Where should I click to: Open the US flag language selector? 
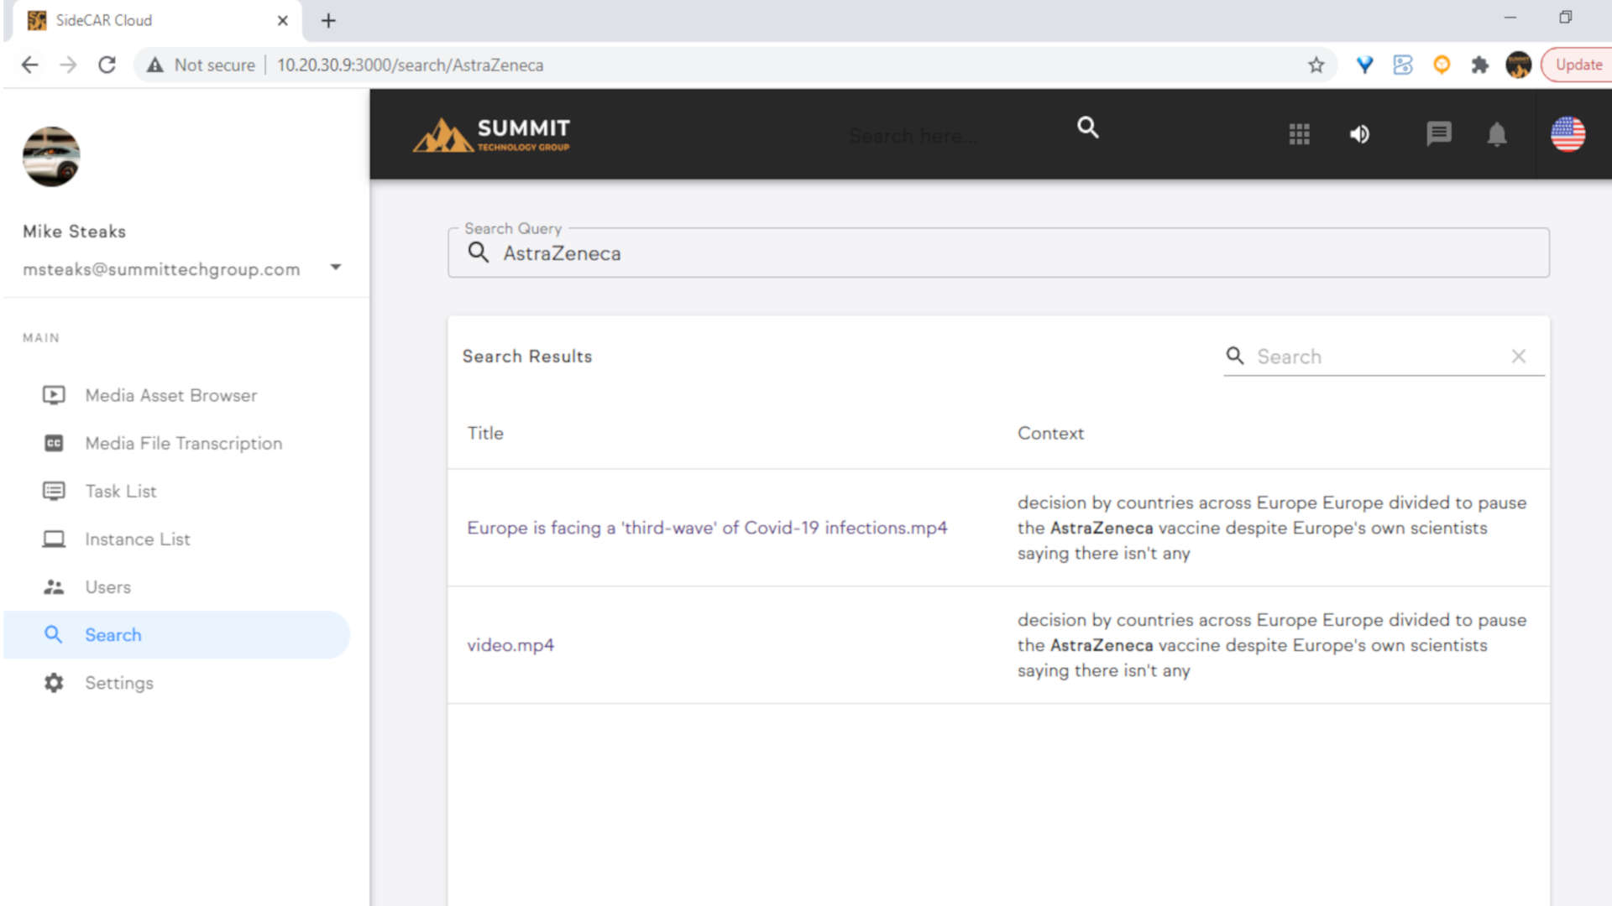coord(1568,135)
